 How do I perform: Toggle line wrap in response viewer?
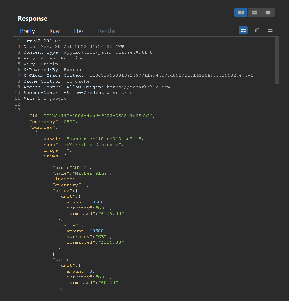(243, 30)
